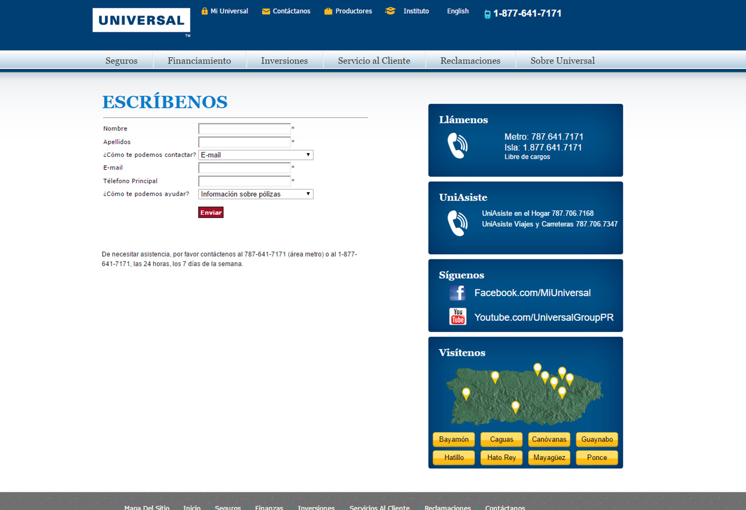Image resolution: width=746 pixels, height=510 pixels.
Task: Select the Caguas office button
Action: tap(501, 439)
